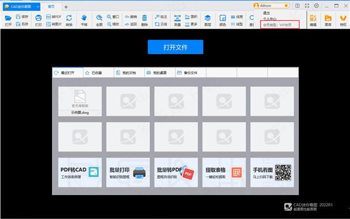350x219 pixels.
Task: Click the blue 打开文件 button
Action: 176,47
